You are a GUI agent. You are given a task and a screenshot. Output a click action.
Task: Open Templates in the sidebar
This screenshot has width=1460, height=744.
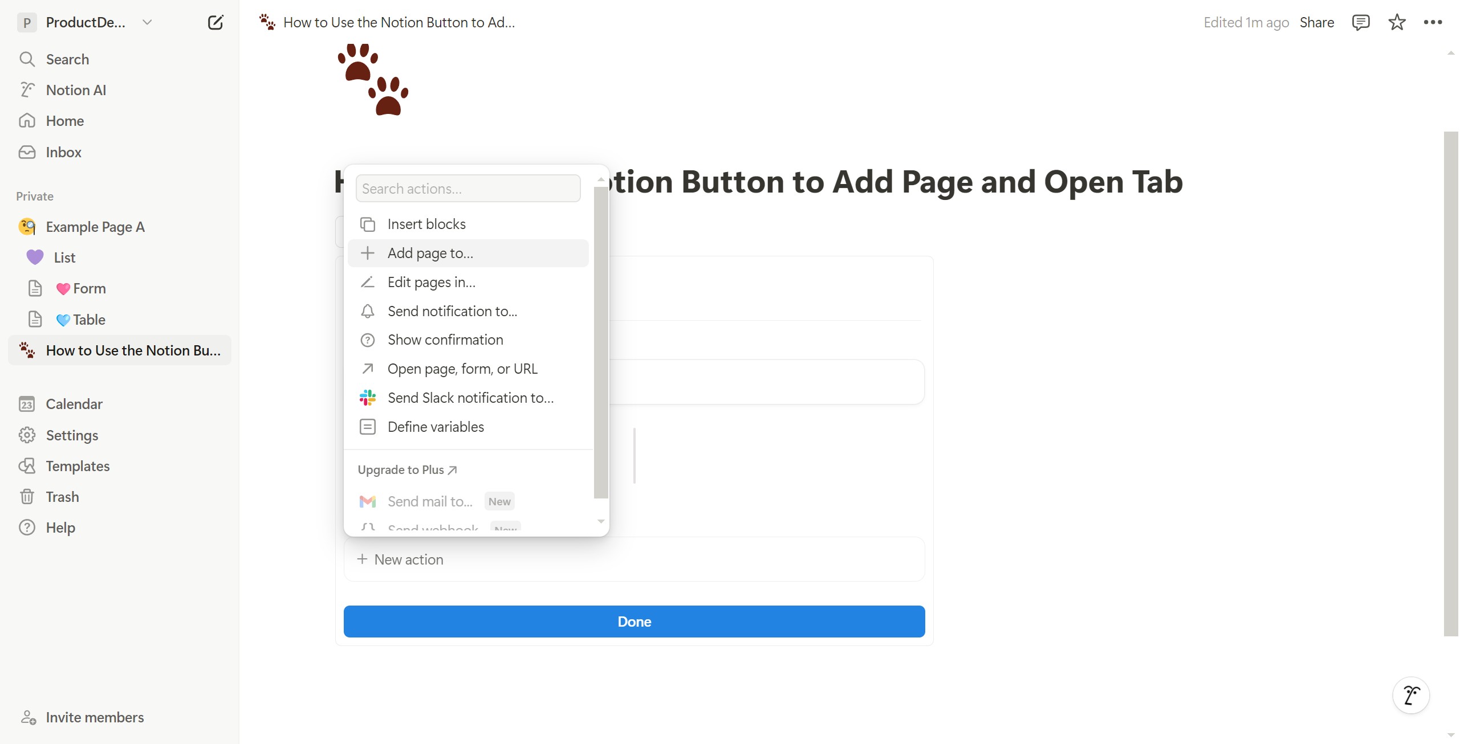[120, 466]
